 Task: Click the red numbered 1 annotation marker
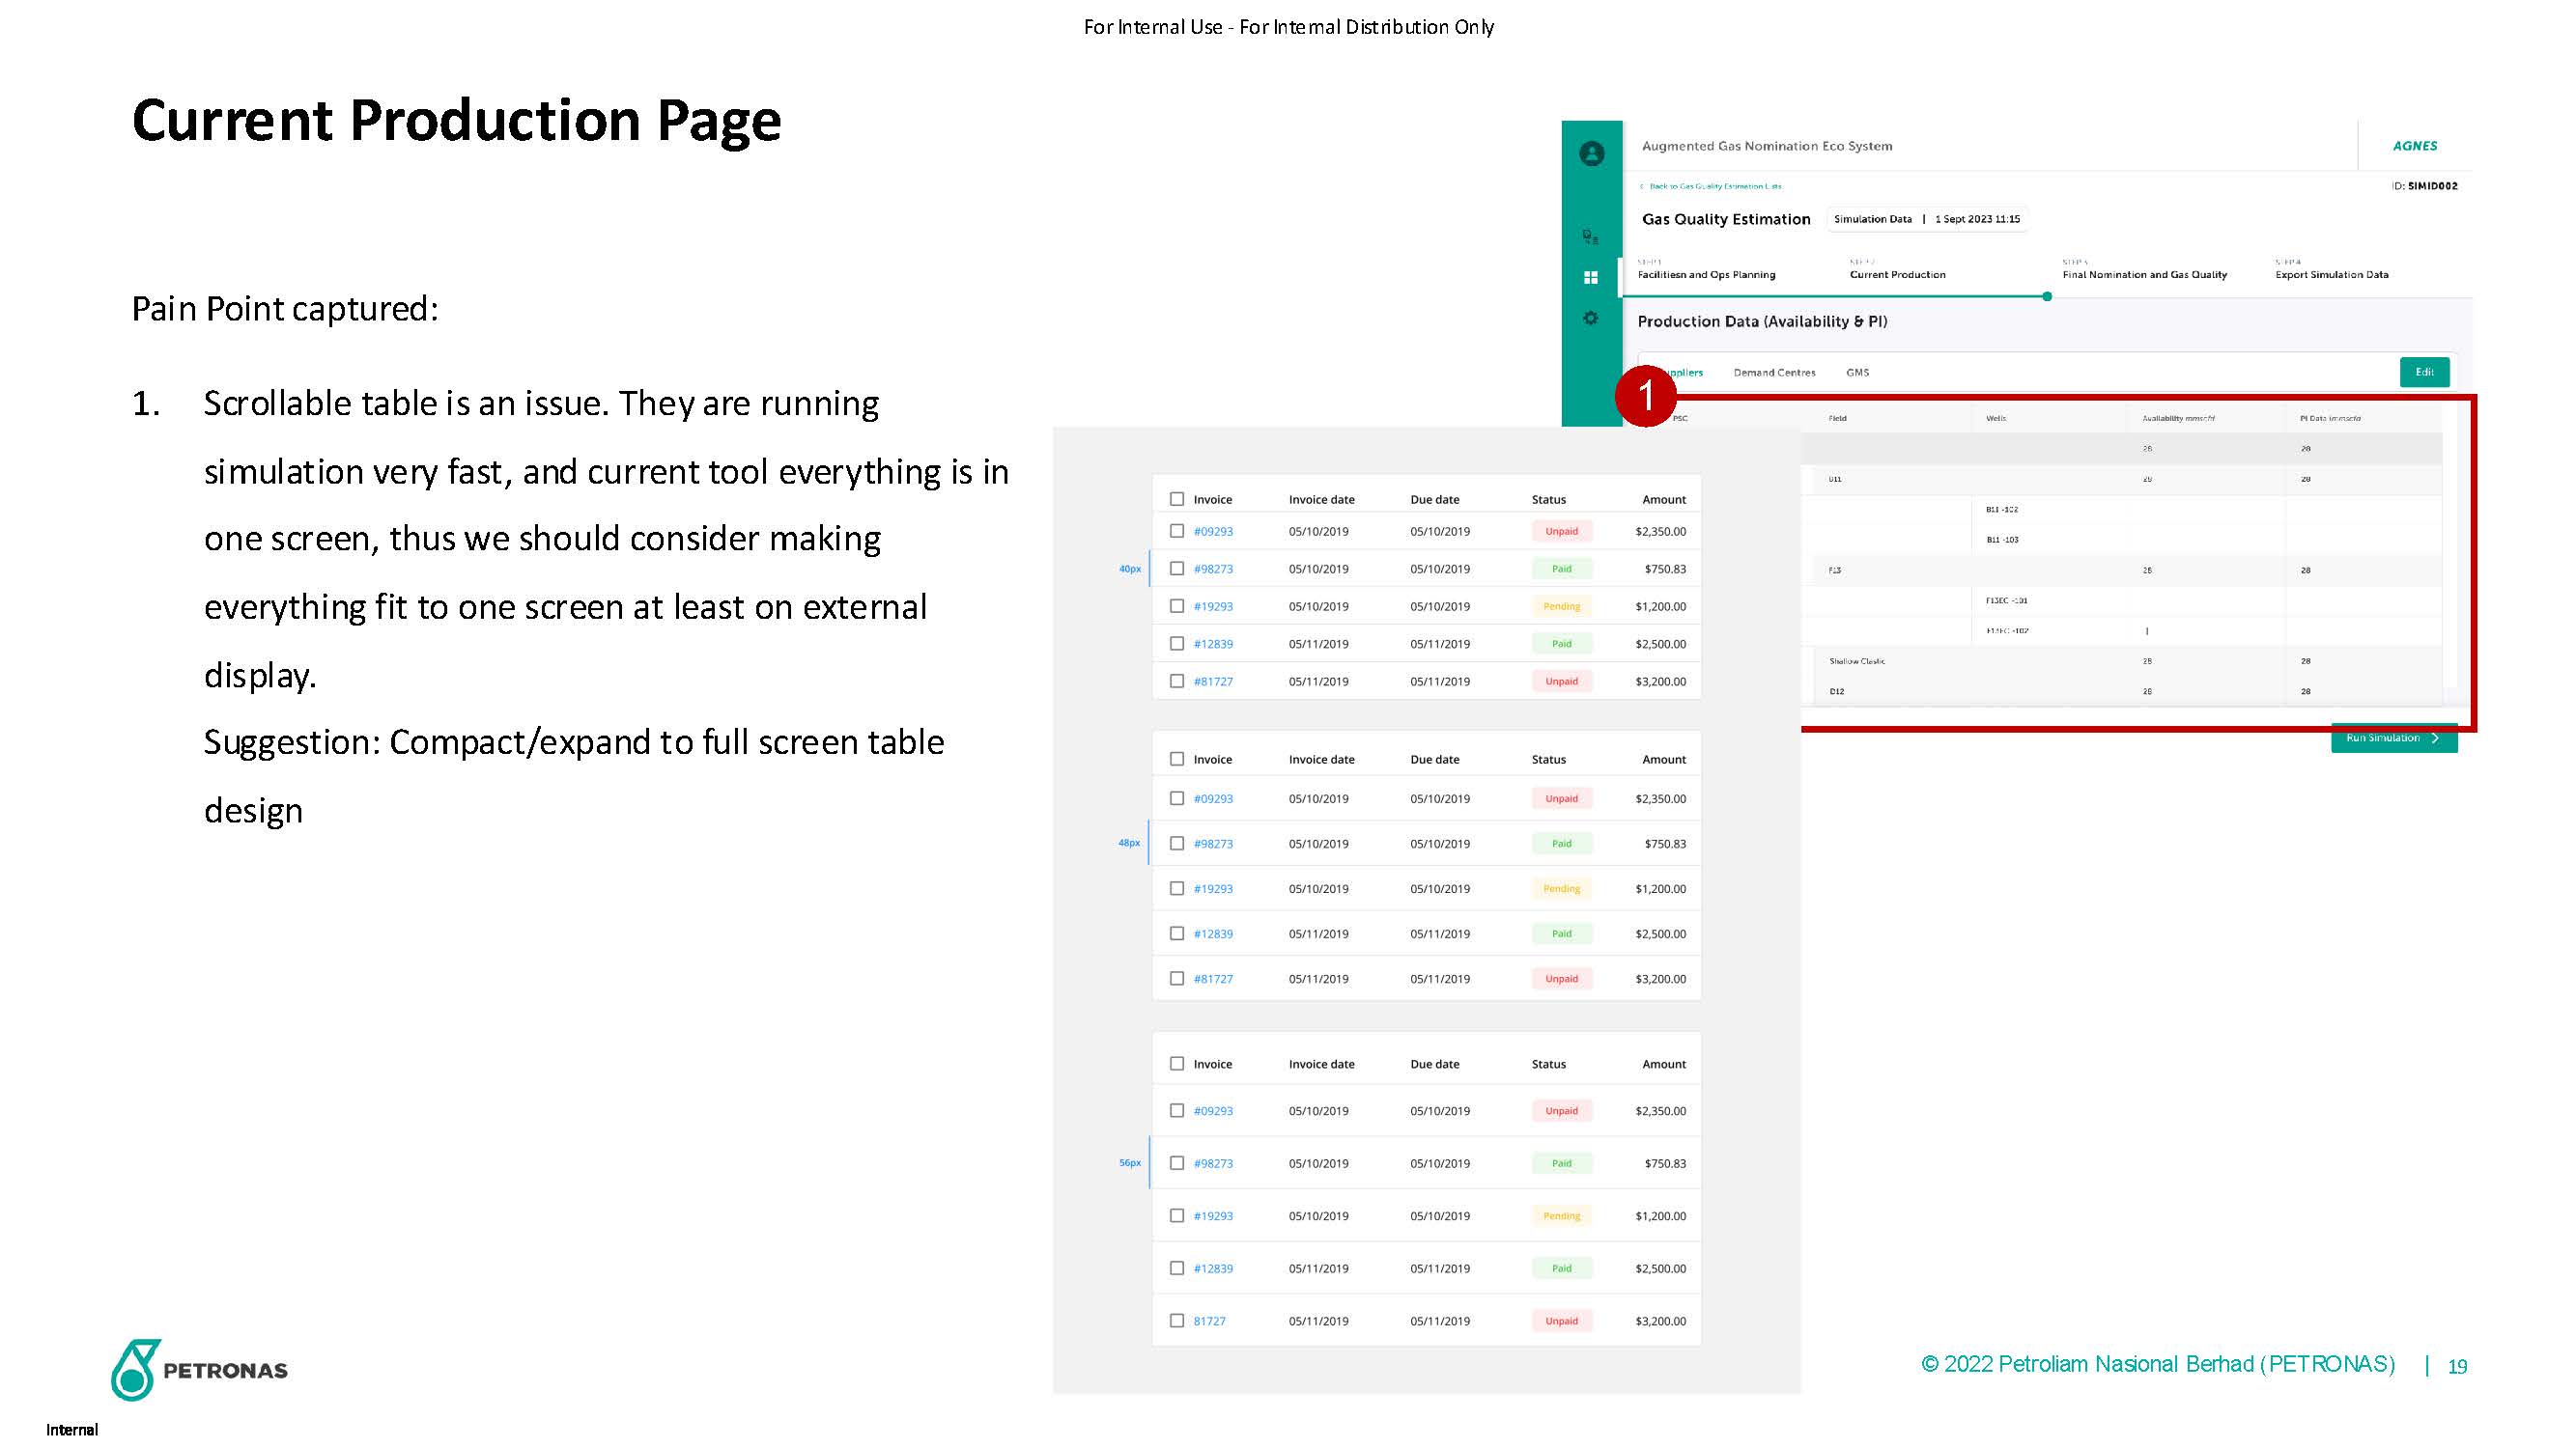pyautogui.click(x=1645, y=396)
